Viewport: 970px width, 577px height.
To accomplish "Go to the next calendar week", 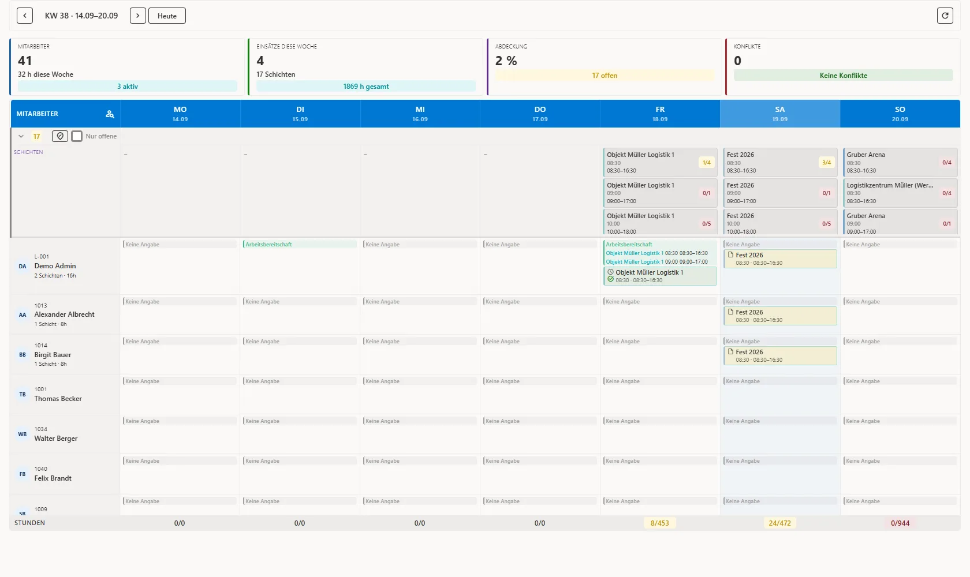I will pos(137,16).
